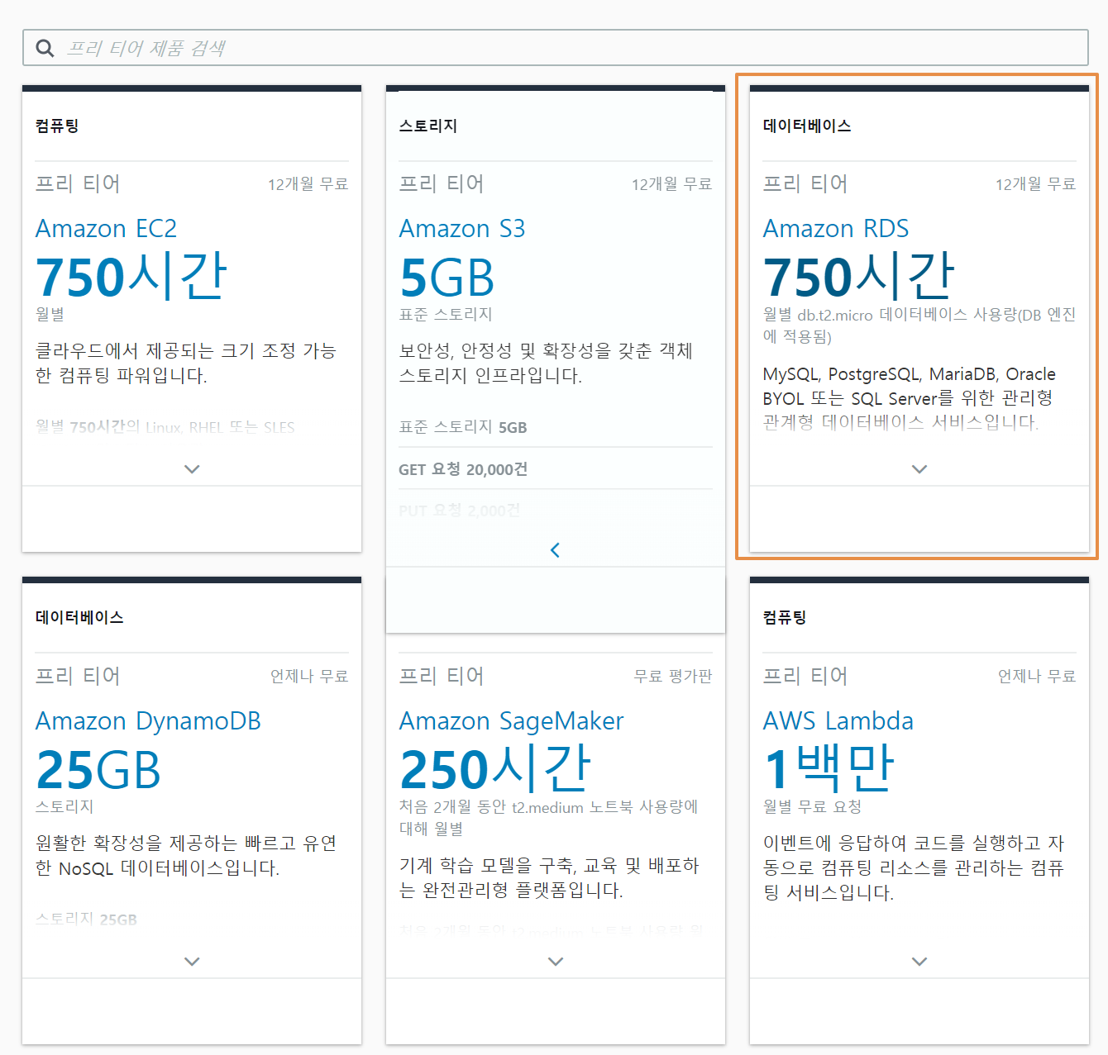
Task: Click '무료 평가판' label on SageMaker card
Action: point(673,677)
